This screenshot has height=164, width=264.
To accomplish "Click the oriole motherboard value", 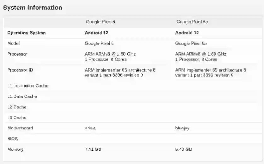I will click(90, 128).
